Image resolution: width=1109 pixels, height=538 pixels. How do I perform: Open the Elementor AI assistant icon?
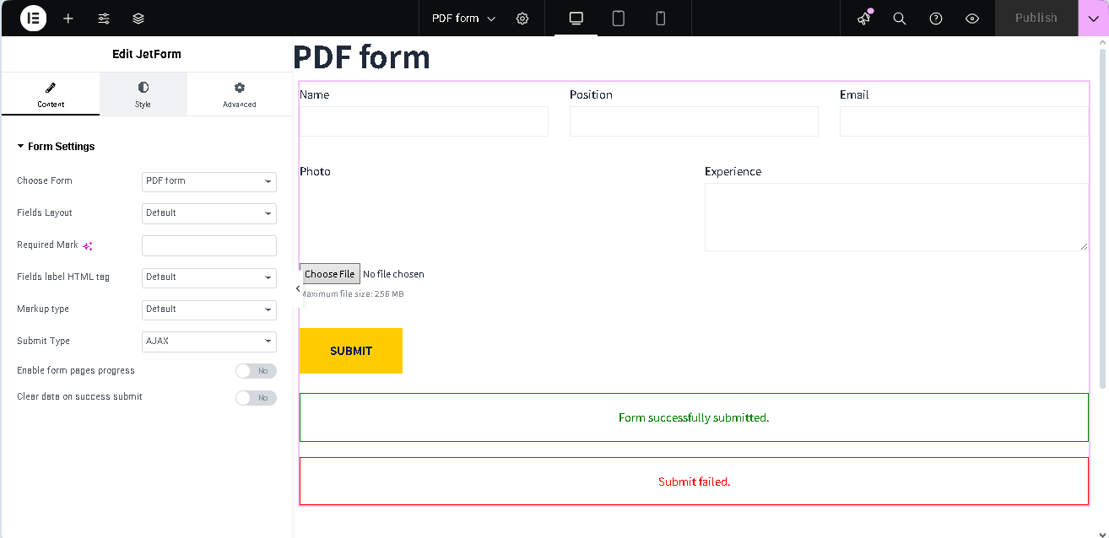pyautogui.click(x=863, y=18)
